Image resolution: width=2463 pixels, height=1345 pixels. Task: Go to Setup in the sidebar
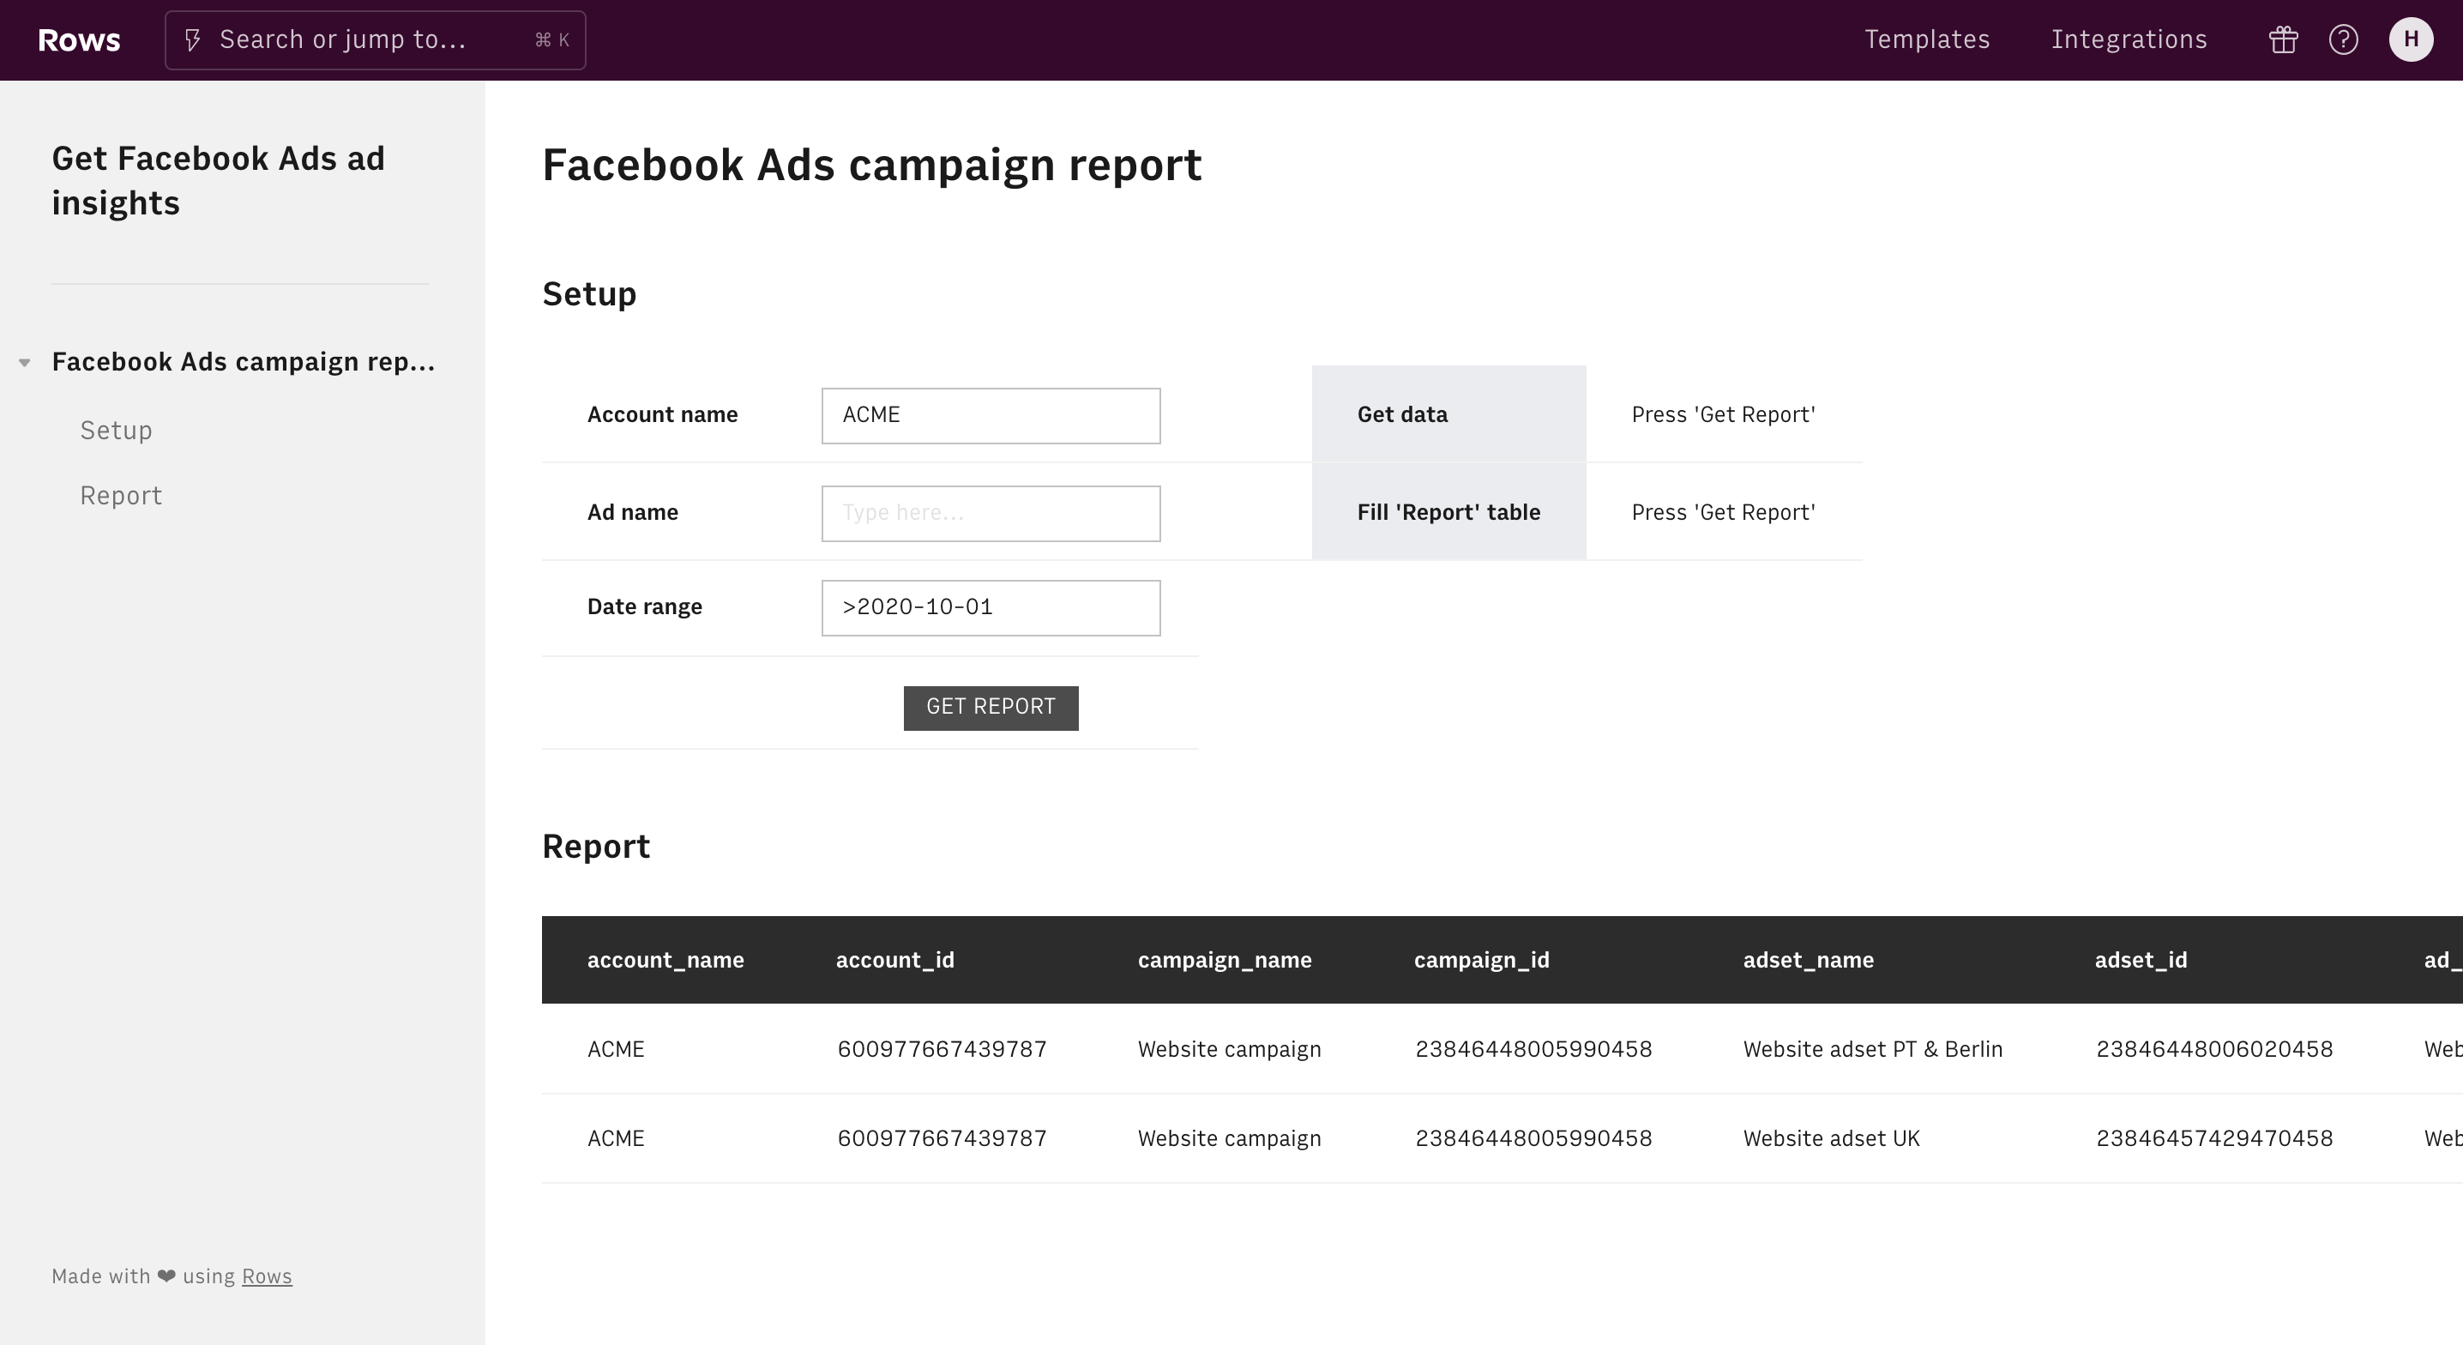(x=116, y=431)
